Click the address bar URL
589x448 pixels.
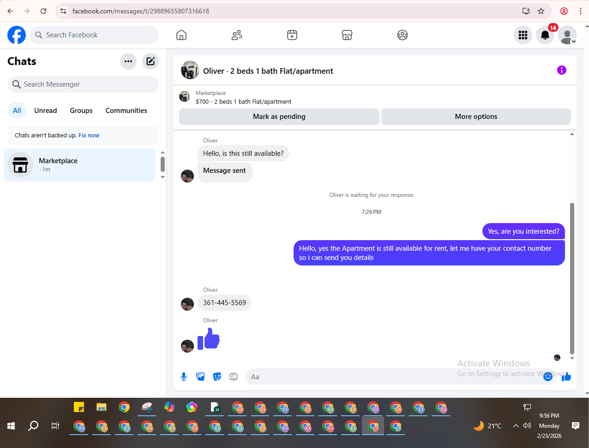coord(141,11)
